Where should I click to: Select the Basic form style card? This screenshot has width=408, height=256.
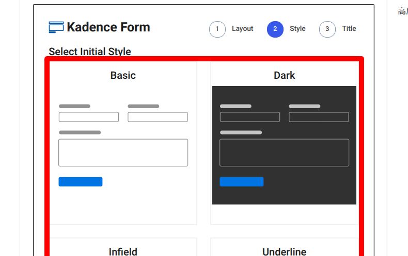123,143
